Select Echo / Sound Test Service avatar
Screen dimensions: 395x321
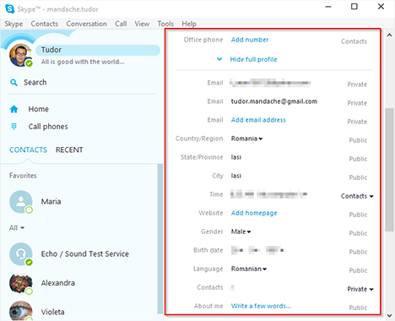[x=21, y=254]
